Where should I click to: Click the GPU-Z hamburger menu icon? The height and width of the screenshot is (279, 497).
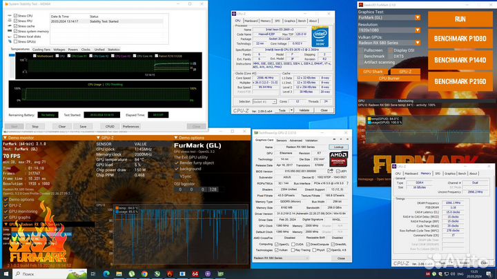[347, 139]
